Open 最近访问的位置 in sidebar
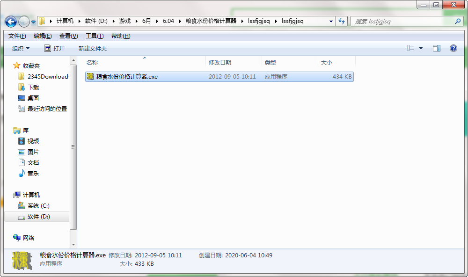This screenshot has height=277, width=468. pos(43,109)
